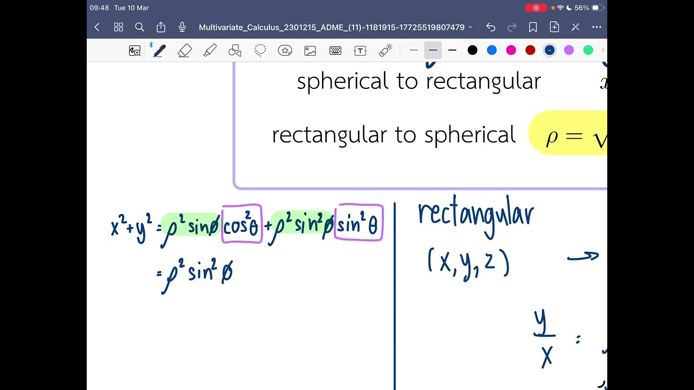The height and width of the screenshot is (390, 694).
Task: Switch to keyboard typing mode
Action: [335, 51]
